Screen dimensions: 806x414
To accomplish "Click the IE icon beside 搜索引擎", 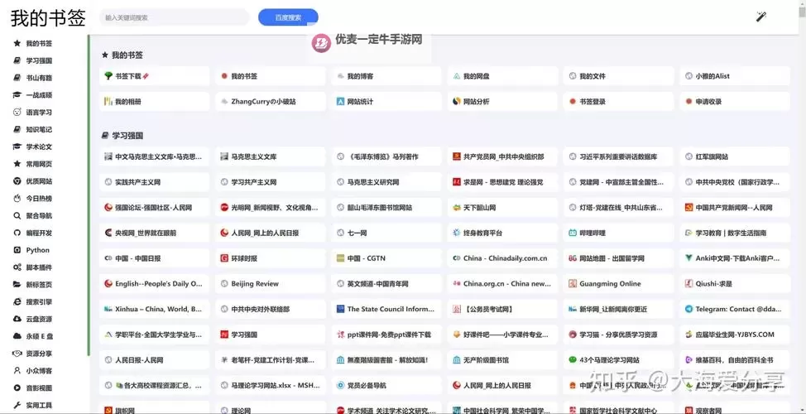I will point(17,302).
